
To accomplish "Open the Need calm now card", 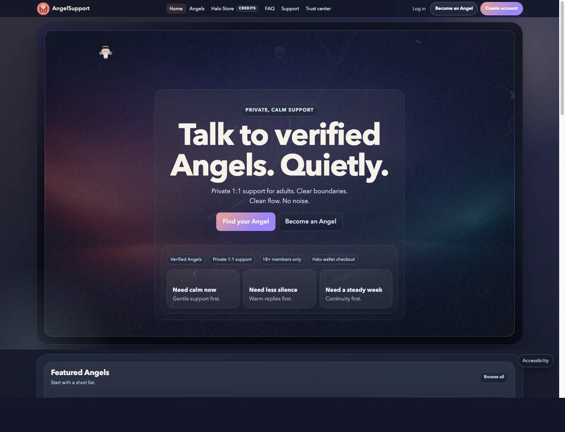I will [203, 289].
